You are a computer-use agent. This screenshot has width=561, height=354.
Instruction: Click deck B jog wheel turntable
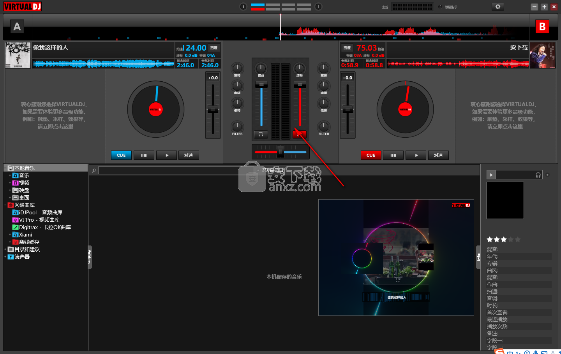(x=405, y=109)
